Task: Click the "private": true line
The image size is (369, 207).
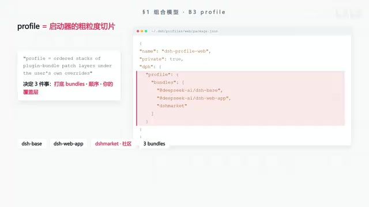Action: (x=161, y=59)
